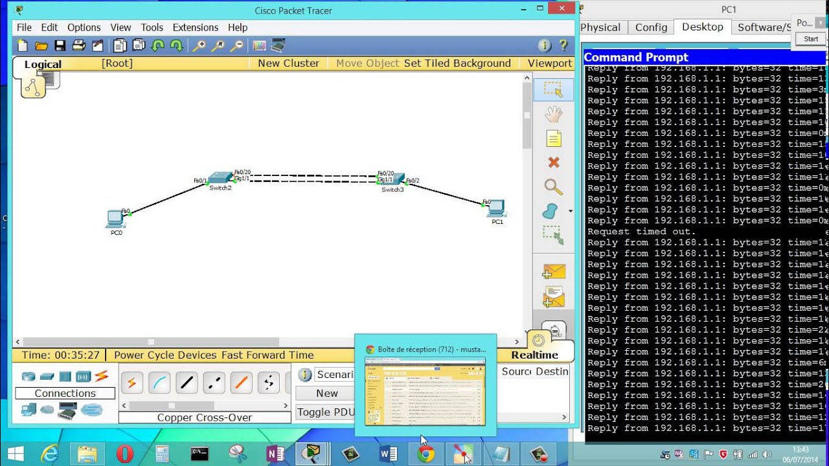Click the Add Simple PDU envelope
Screen dimensions: 829x466
[554, 272]
